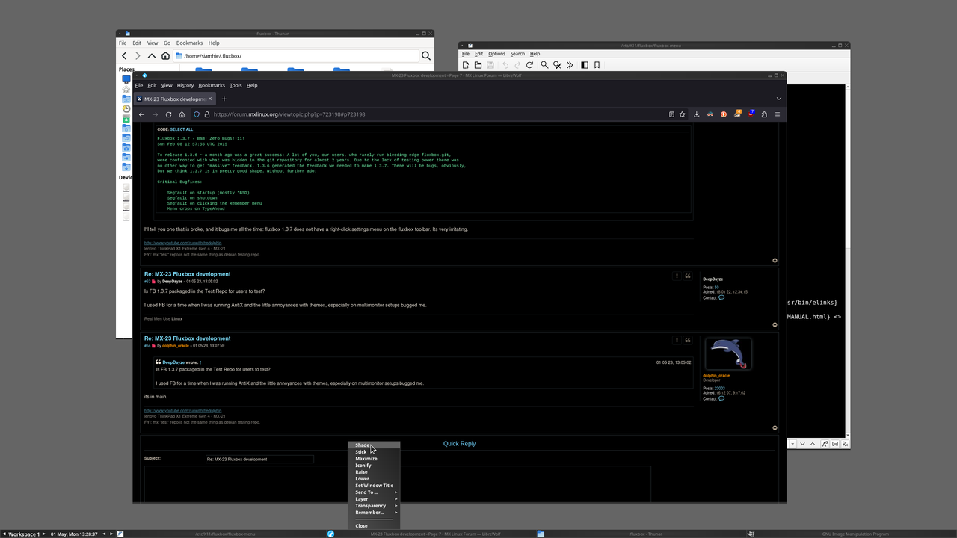The image size is (957, 538).
Task: Open the Send To submenu
Action: click(x=375, y=492)
